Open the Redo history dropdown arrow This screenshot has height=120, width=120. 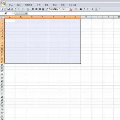(x=25, y=9)
